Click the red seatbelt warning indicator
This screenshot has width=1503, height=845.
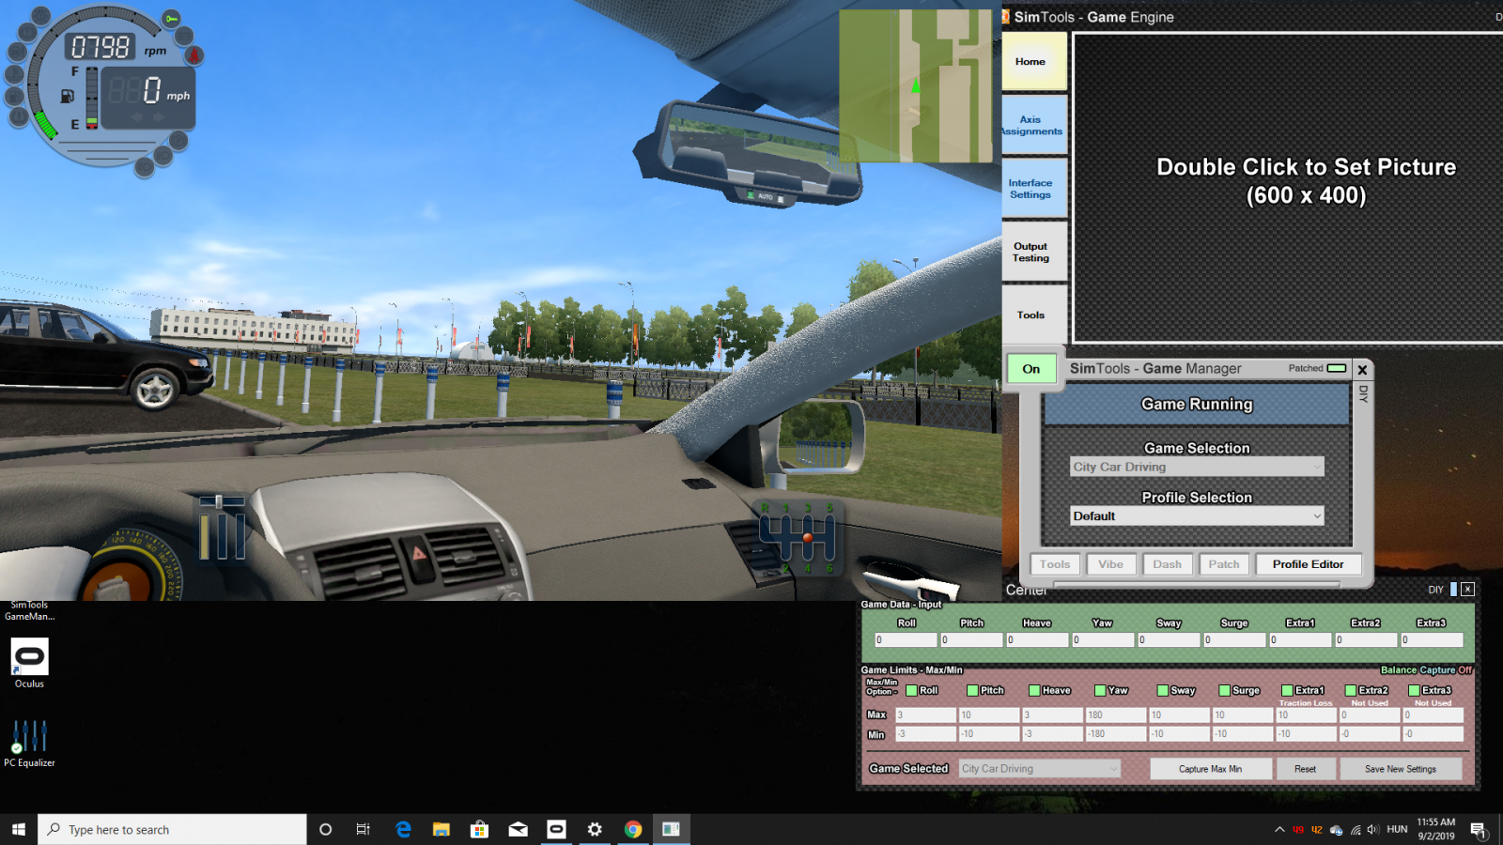[x=194, y=55]
